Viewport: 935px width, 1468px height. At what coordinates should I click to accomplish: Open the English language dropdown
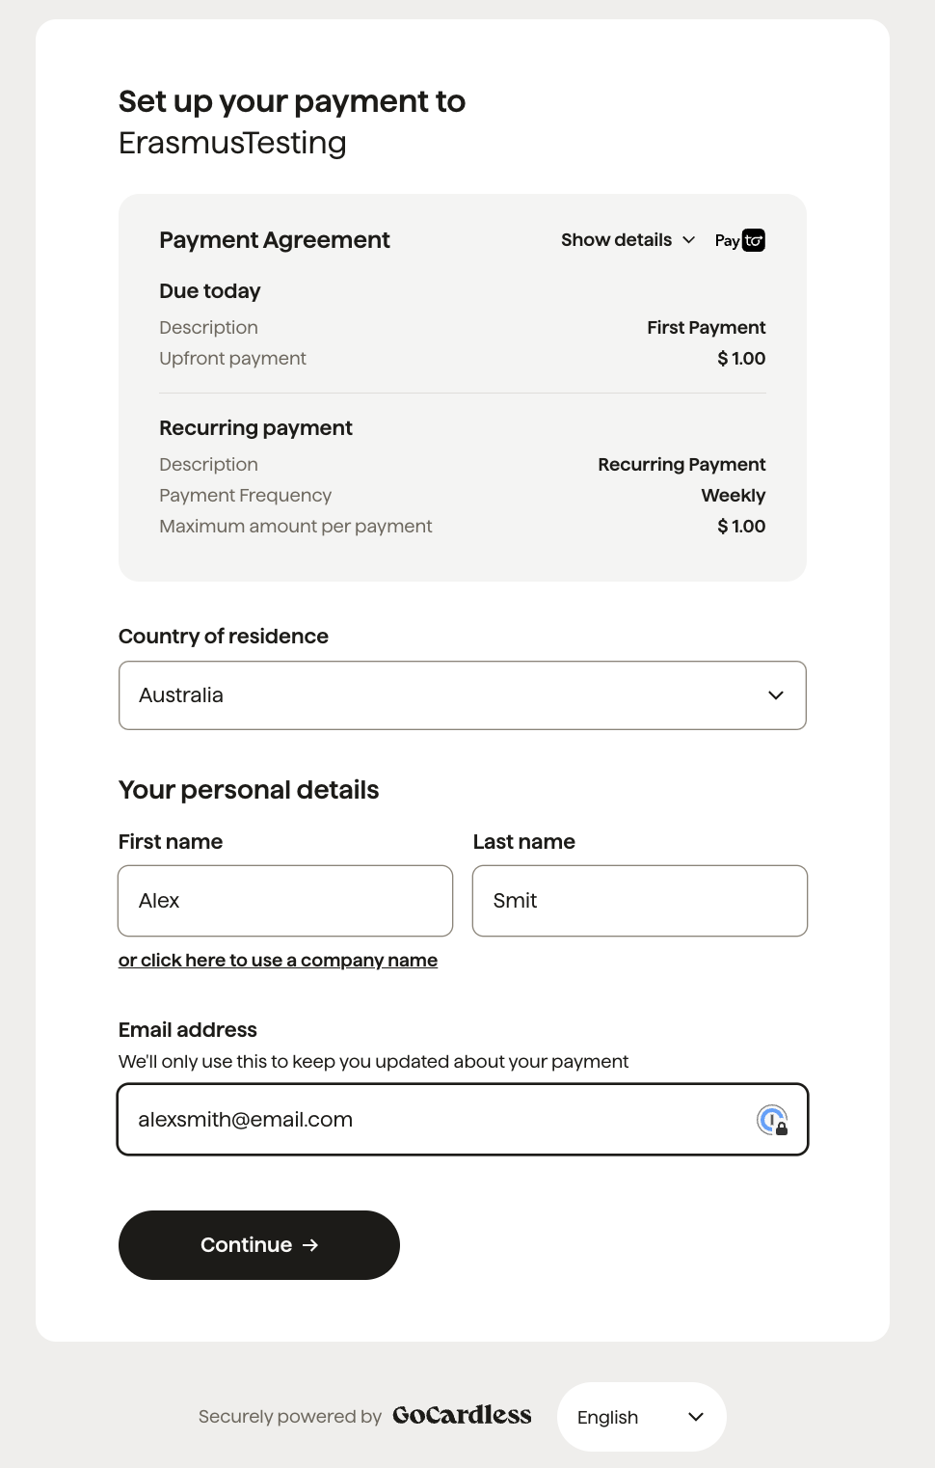(x=642, y=1417)
